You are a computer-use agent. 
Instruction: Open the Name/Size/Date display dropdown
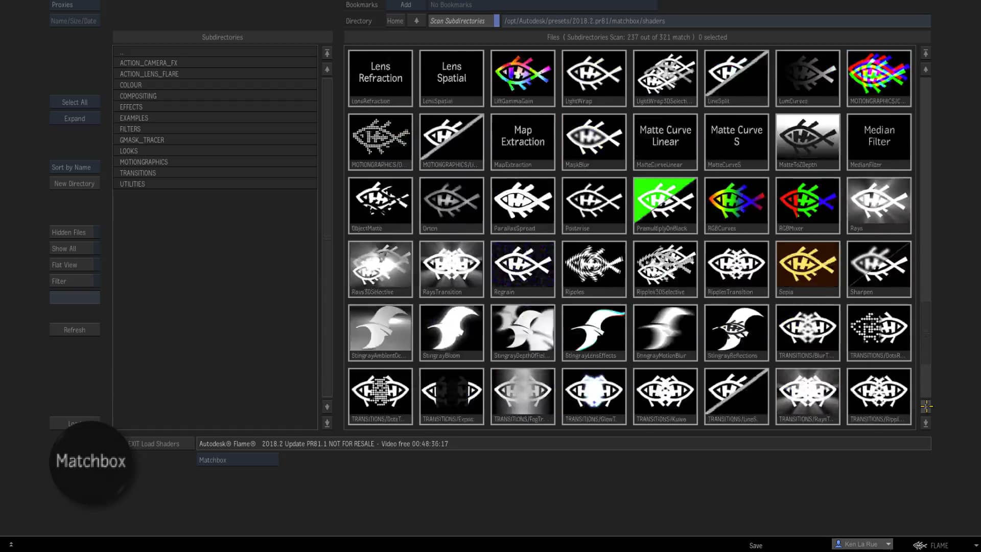click(x=75, y=21)
